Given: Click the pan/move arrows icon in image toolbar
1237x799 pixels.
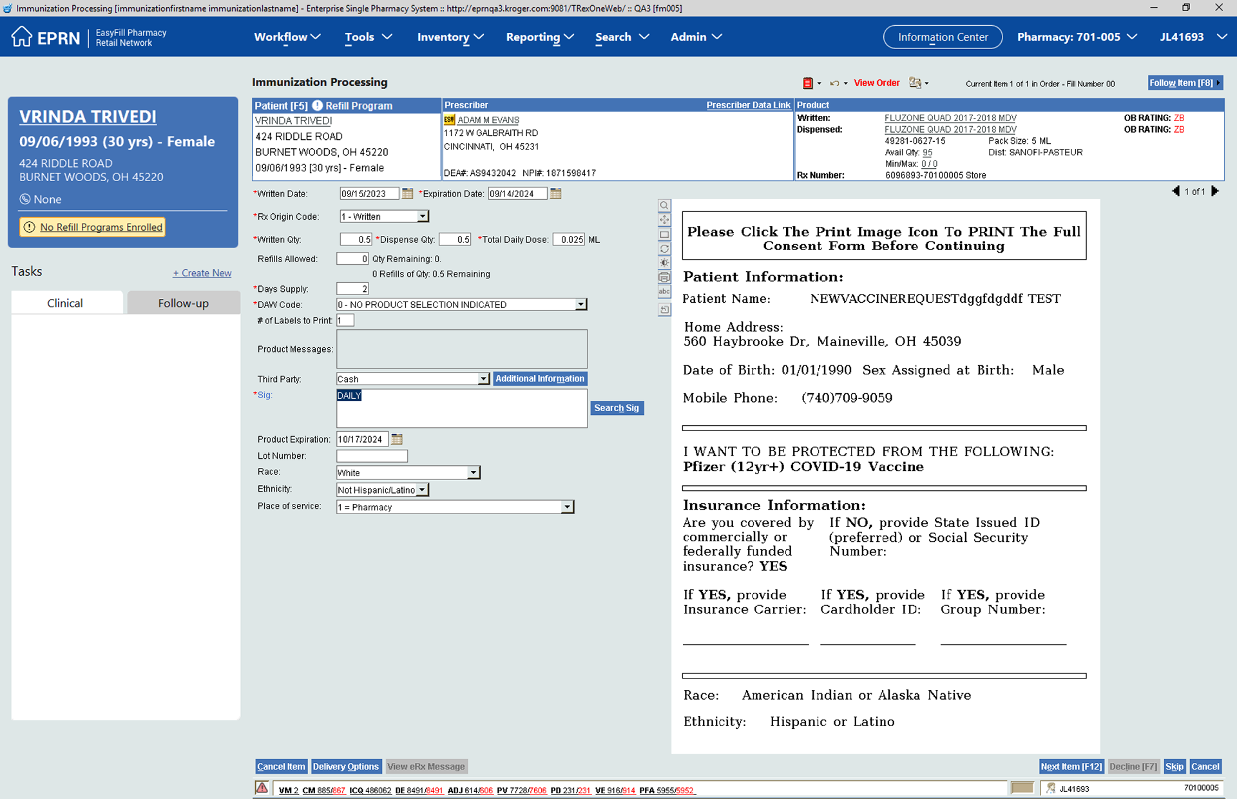Looking at the screenshot, I should 664,220.
